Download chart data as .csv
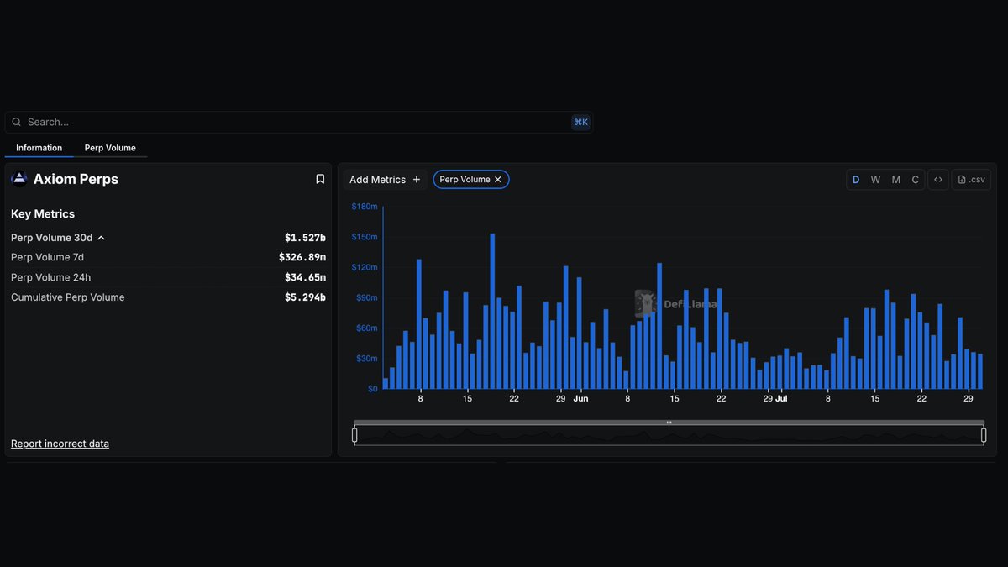The height and width of the screenshot is (567, 1008). pyautogui.click(x=972, y=180)
